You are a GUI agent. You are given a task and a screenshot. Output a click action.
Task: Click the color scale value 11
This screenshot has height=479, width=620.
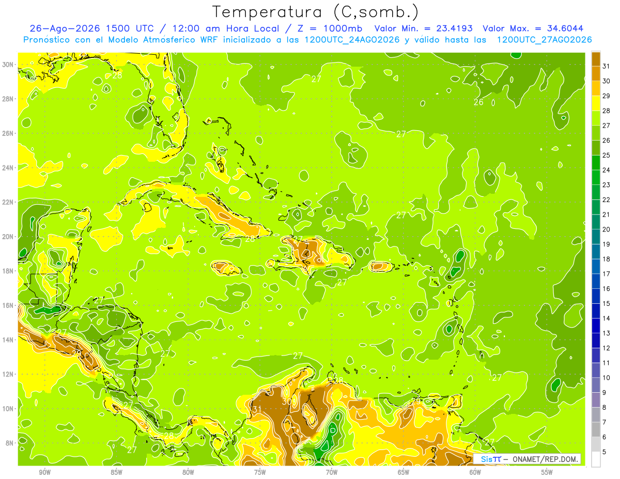pyautogui.click(x=606, y=363)
